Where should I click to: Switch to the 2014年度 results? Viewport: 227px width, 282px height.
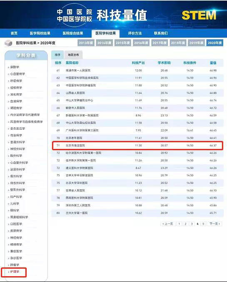click(x=104, y=43)
